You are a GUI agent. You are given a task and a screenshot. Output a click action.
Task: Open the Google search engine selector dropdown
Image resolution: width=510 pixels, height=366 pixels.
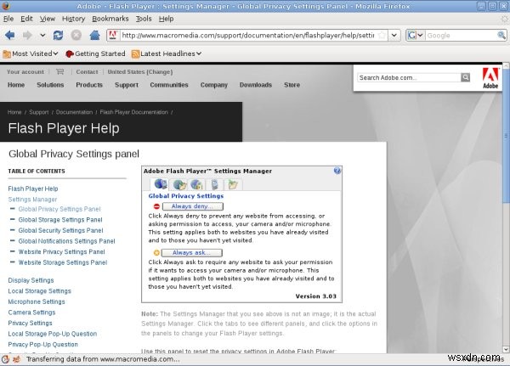pyautogui.click(x=416, y=35)
